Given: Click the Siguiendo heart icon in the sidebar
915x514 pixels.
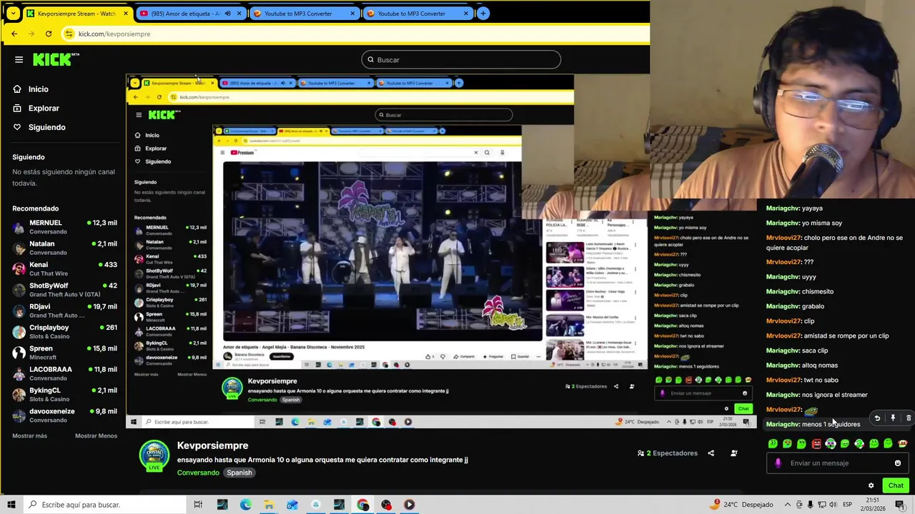Looking at the screenshot, I should pyautogui.click(x=17, y=127).
